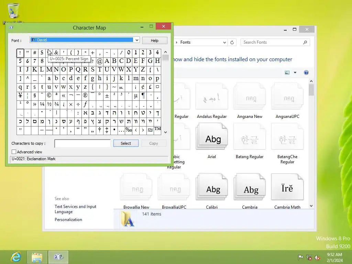Screen dimensions: 352x264
Task: Expand the view options dropdown arrow
Action: (x=295, y=73)
